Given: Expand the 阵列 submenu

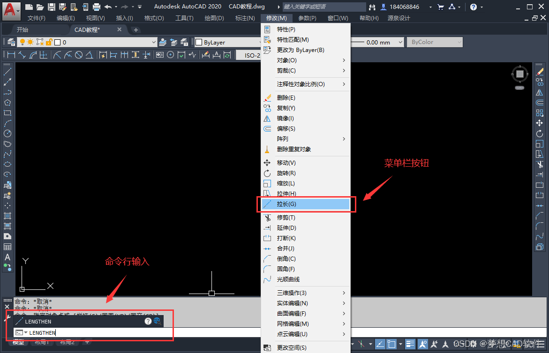Looking at the screenshot, I should (x=306, y=139).
